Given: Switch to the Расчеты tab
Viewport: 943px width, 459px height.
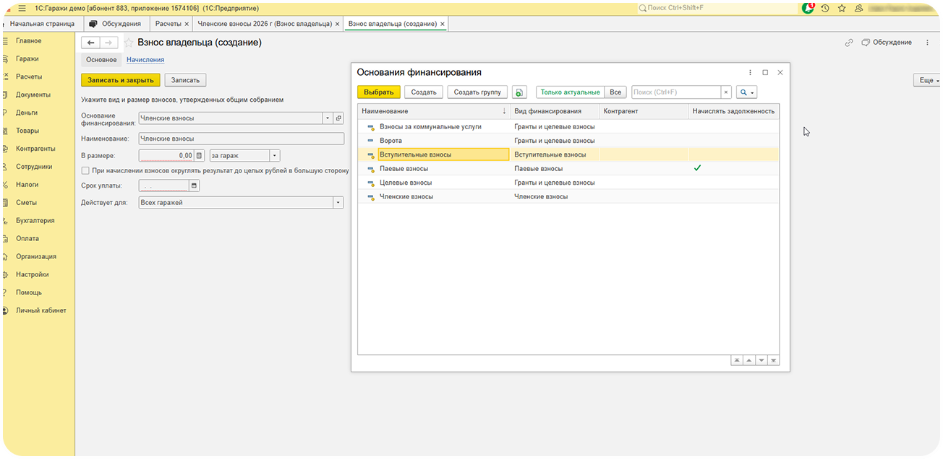Looking at the screenshot, I should tap(168, 24).
